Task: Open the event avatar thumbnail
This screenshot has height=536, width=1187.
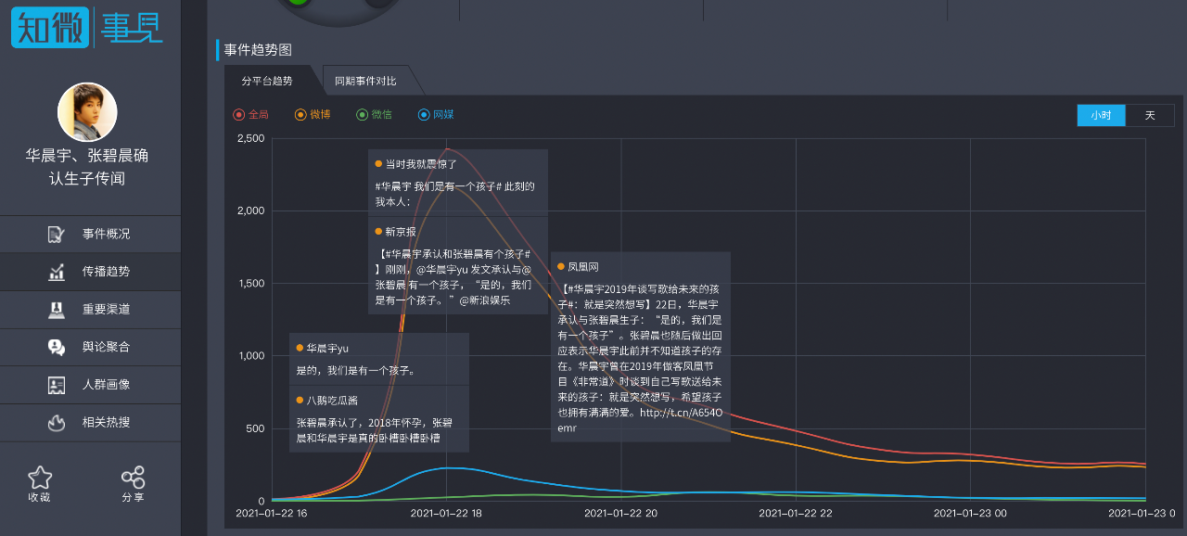Action: point(87,112)
